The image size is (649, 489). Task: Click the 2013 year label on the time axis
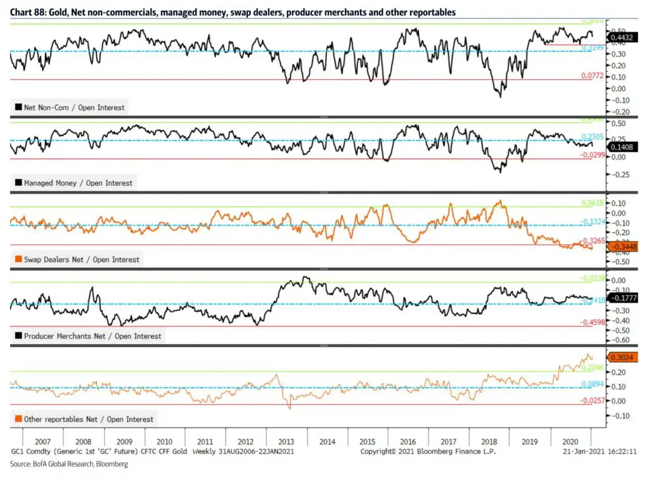click(x=286, y=441)
